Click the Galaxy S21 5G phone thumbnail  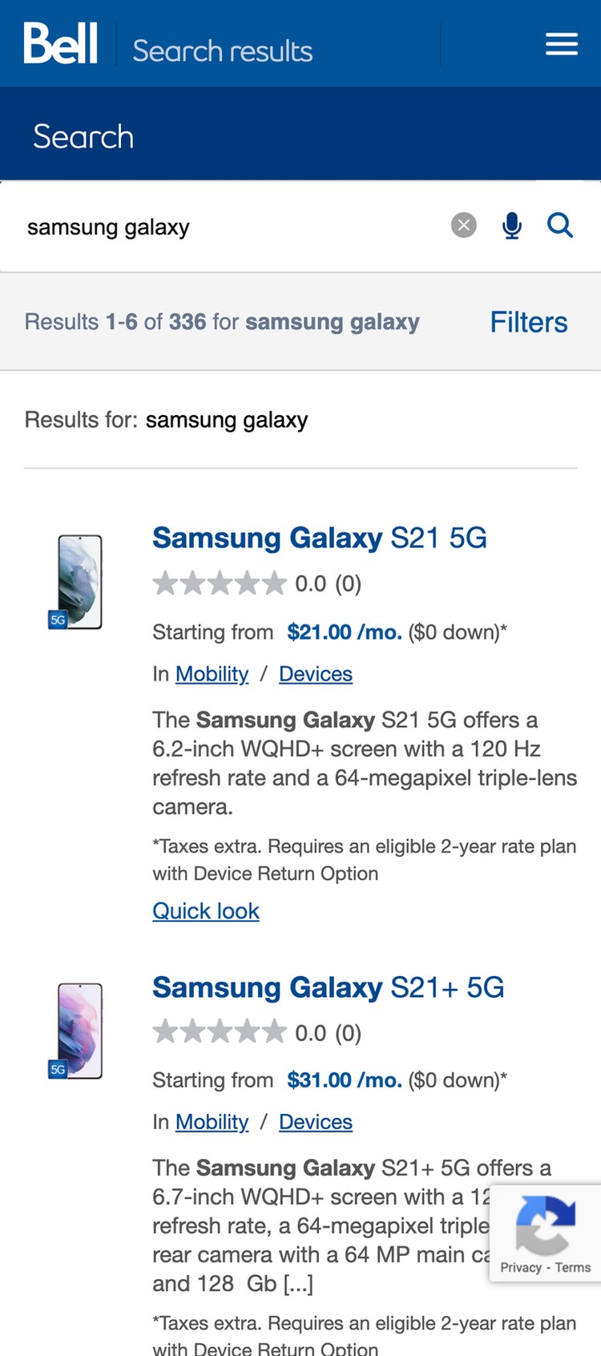click(x=79, y=582)
